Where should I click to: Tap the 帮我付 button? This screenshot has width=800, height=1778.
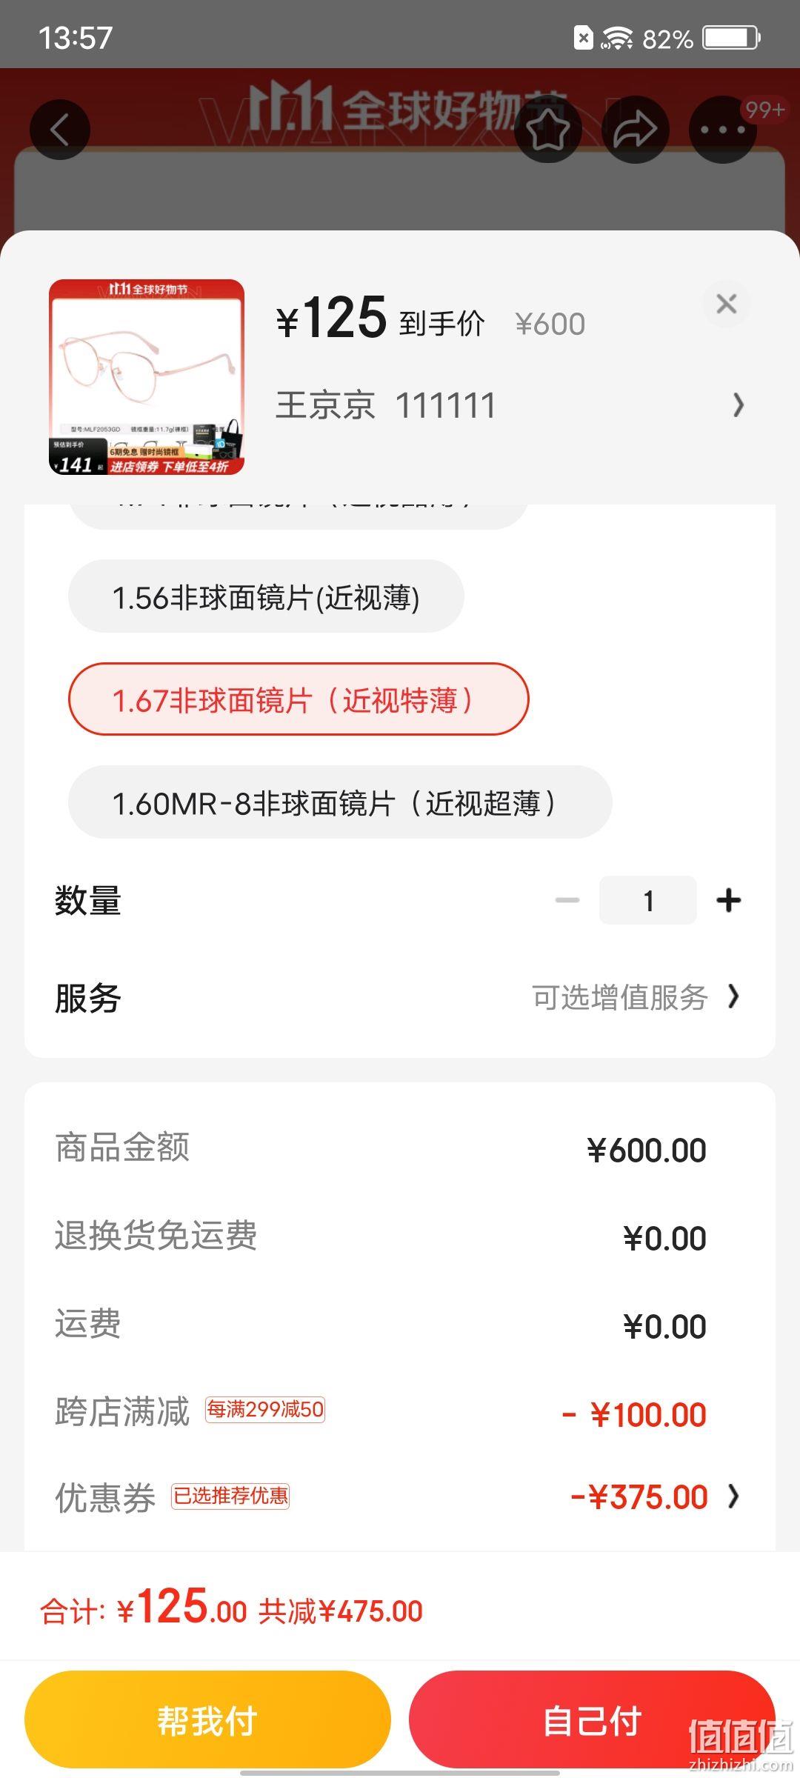tap(207, 1719)
